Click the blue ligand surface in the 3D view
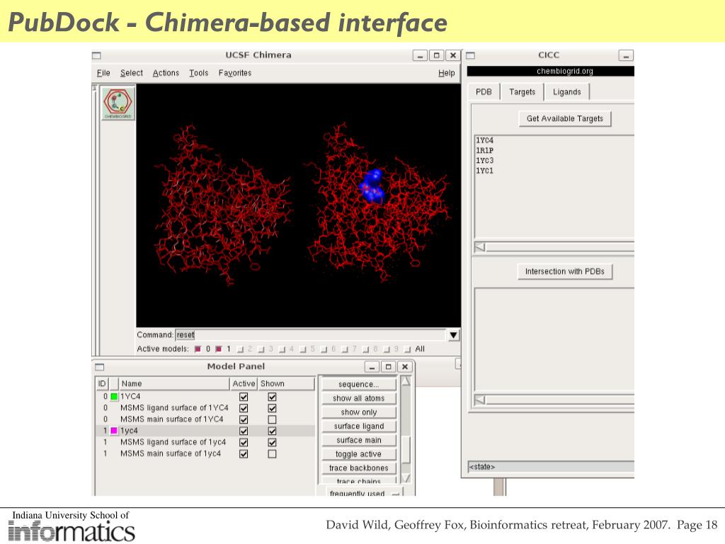Image resolution: width=725 pixels, height=544 pixels. tap(373, 186)
